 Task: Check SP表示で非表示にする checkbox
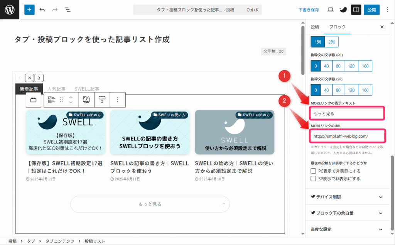313,179
